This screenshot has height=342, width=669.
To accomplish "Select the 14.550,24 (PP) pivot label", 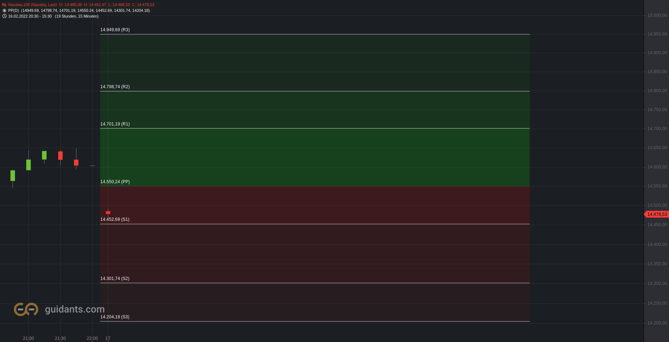I will (x=115, y=182).
